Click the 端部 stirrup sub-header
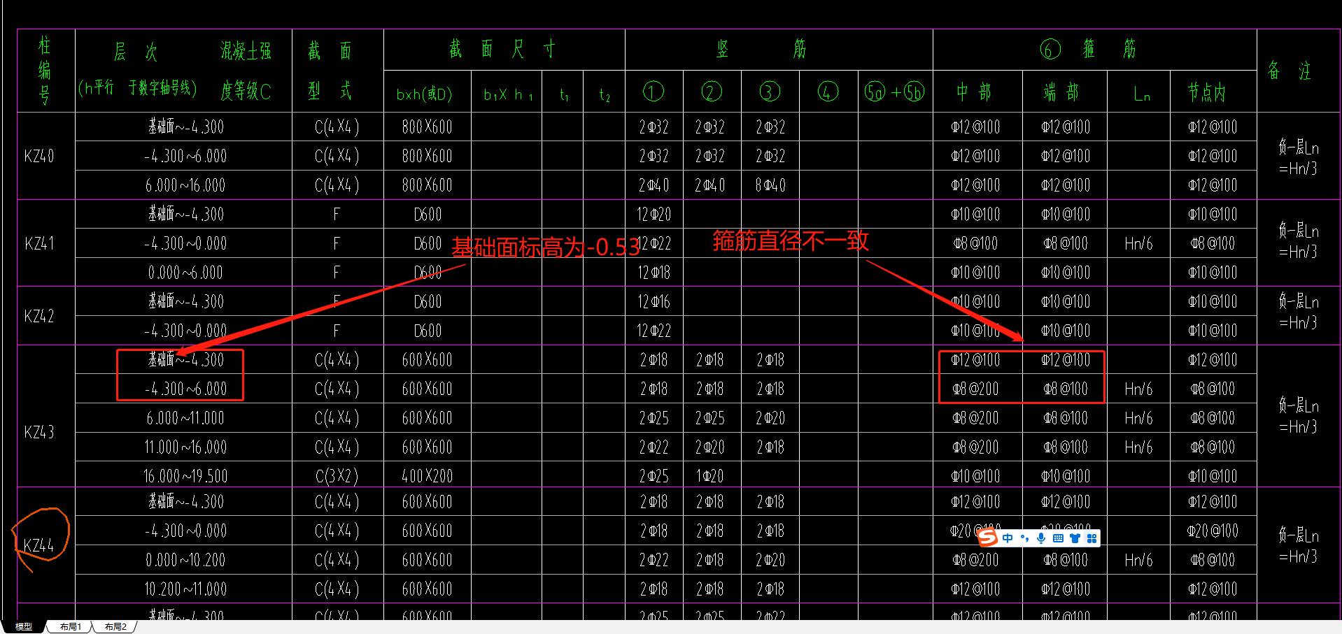Screen dimensions: 1342x634 click(1061, 92)
